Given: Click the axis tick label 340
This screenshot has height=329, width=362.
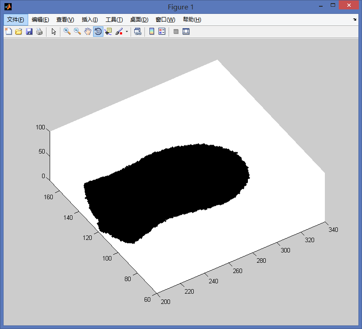Looking at the screenshot, I should click(x=333, y=230).
